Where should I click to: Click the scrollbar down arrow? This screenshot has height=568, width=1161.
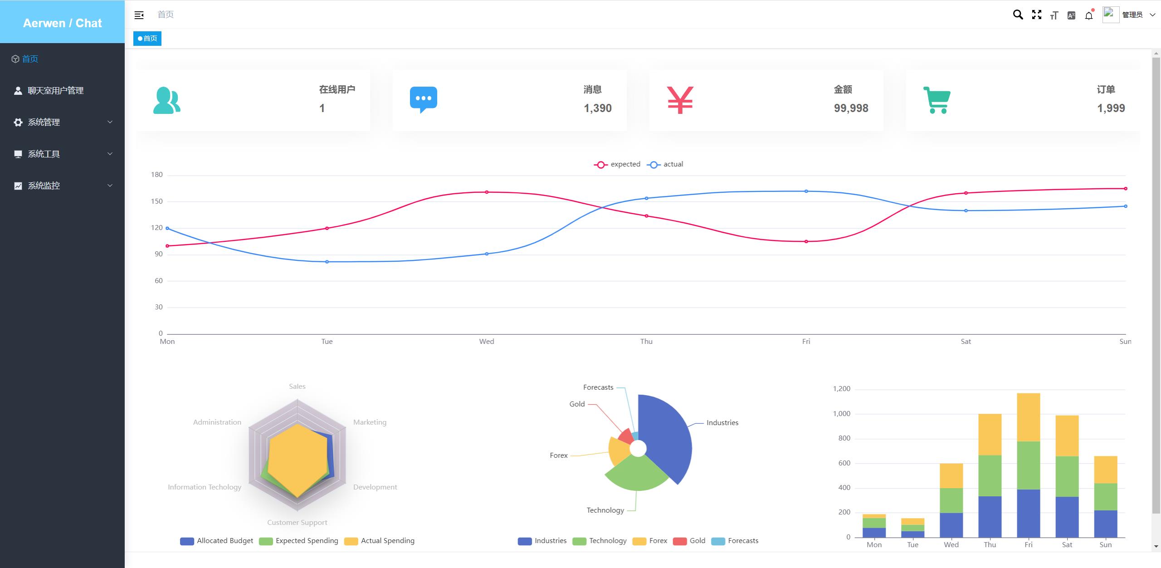click(1156, 546)
